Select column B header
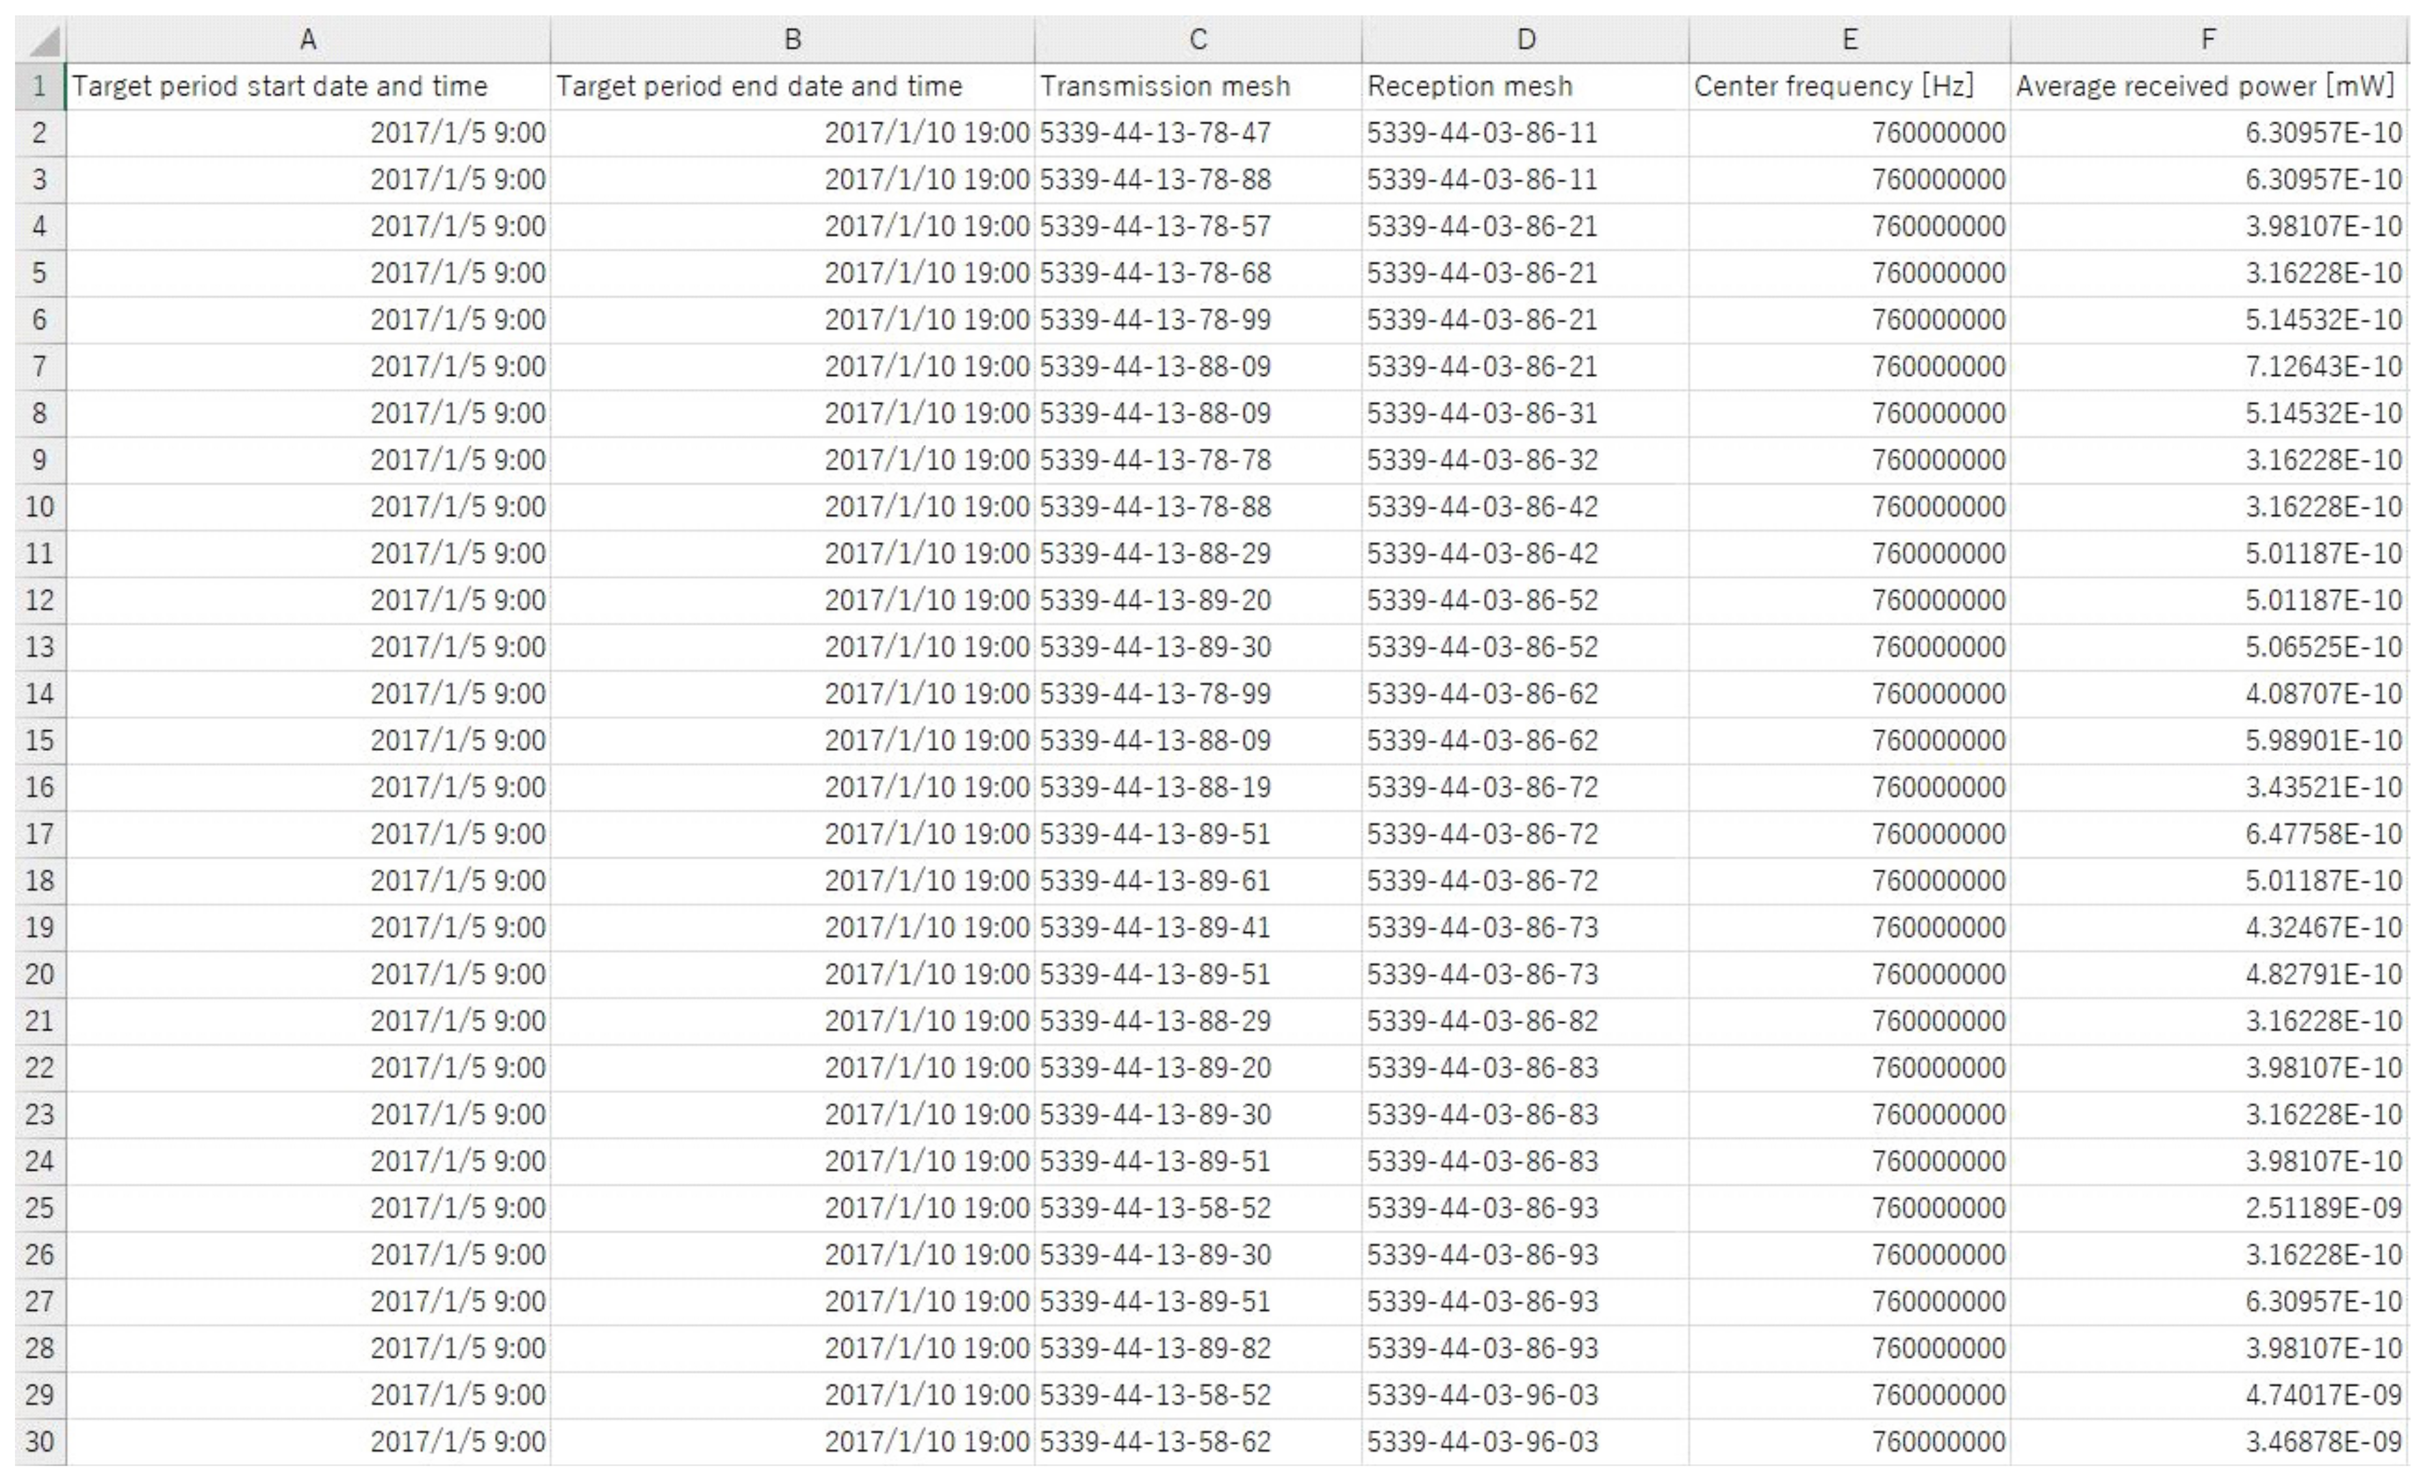The width and height of the screenshot is (2423, 1484). 792,40
